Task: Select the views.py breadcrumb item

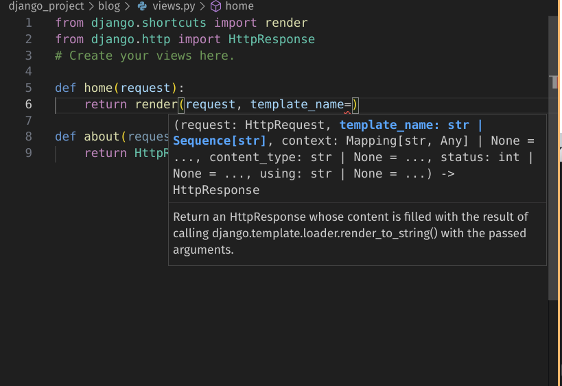Action: (174, 6)
